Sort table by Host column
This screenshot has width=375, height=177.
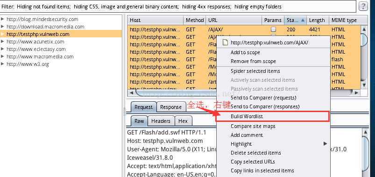pyautogui.click(x=155, y=21)
